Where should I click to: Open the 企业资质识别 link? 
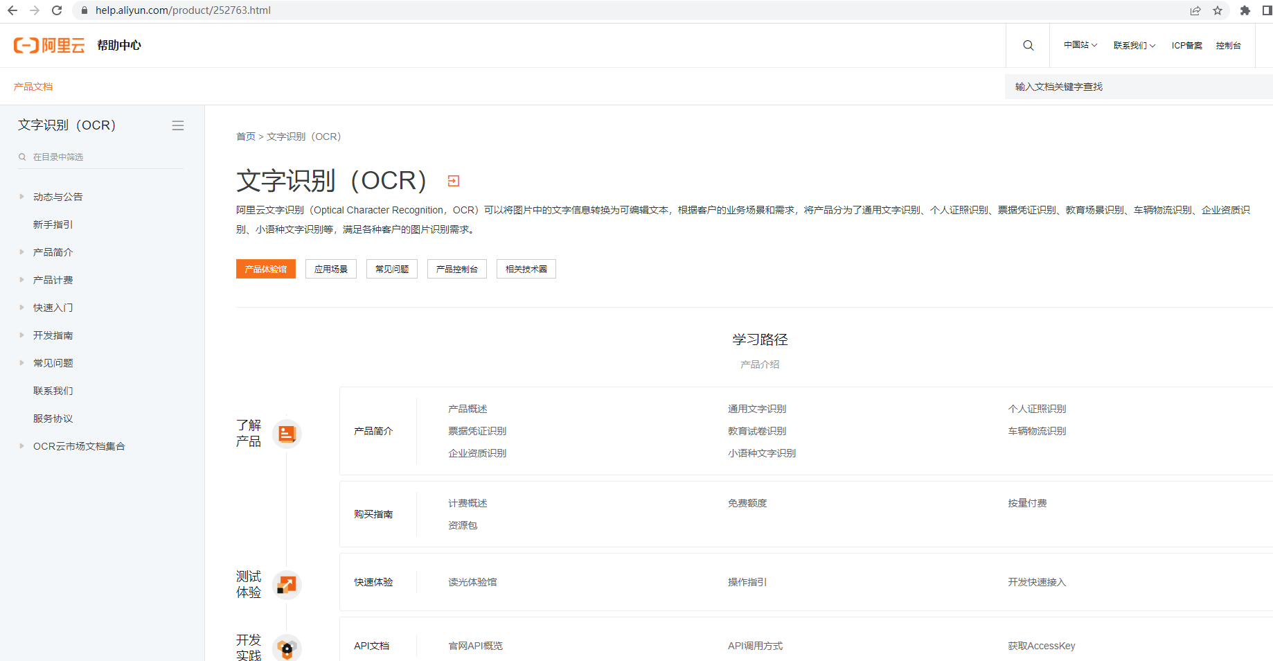tap(477, 453)
